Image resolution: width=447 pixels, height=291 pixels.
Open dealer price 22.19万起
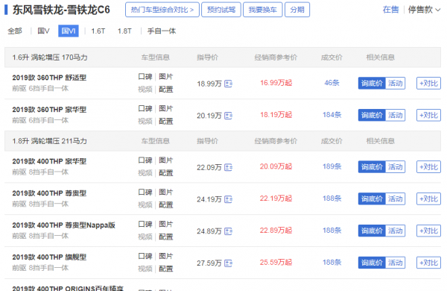coord(276,198)
